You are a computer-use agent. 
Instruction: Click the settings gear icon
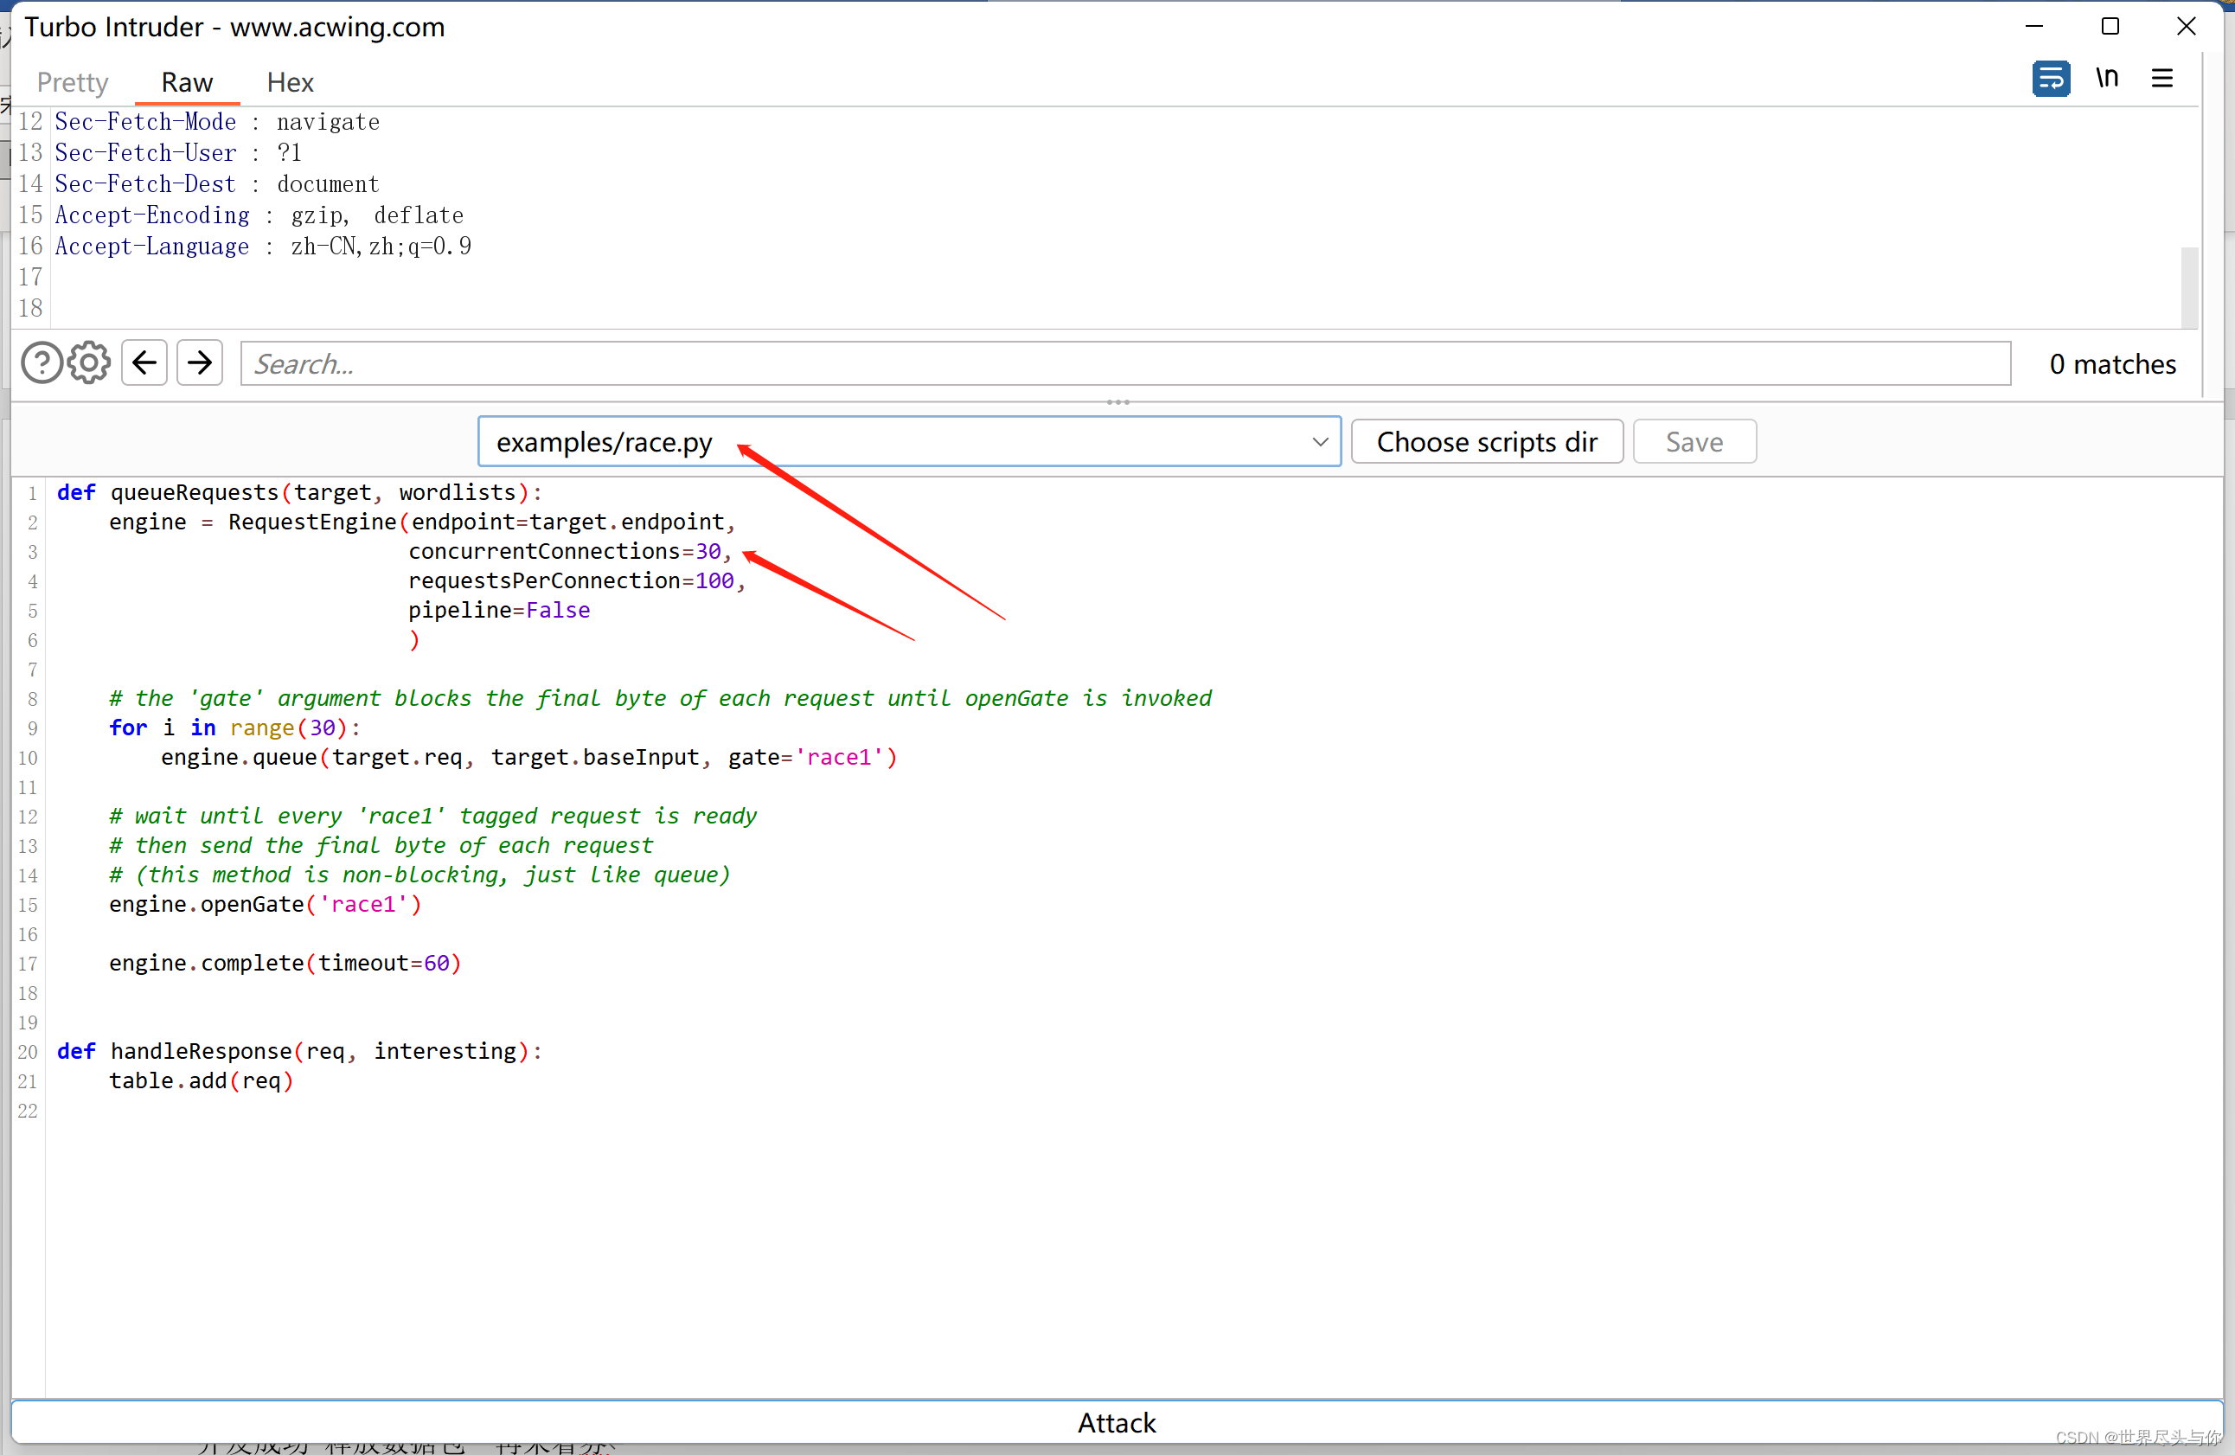click(x=88, y=362)
